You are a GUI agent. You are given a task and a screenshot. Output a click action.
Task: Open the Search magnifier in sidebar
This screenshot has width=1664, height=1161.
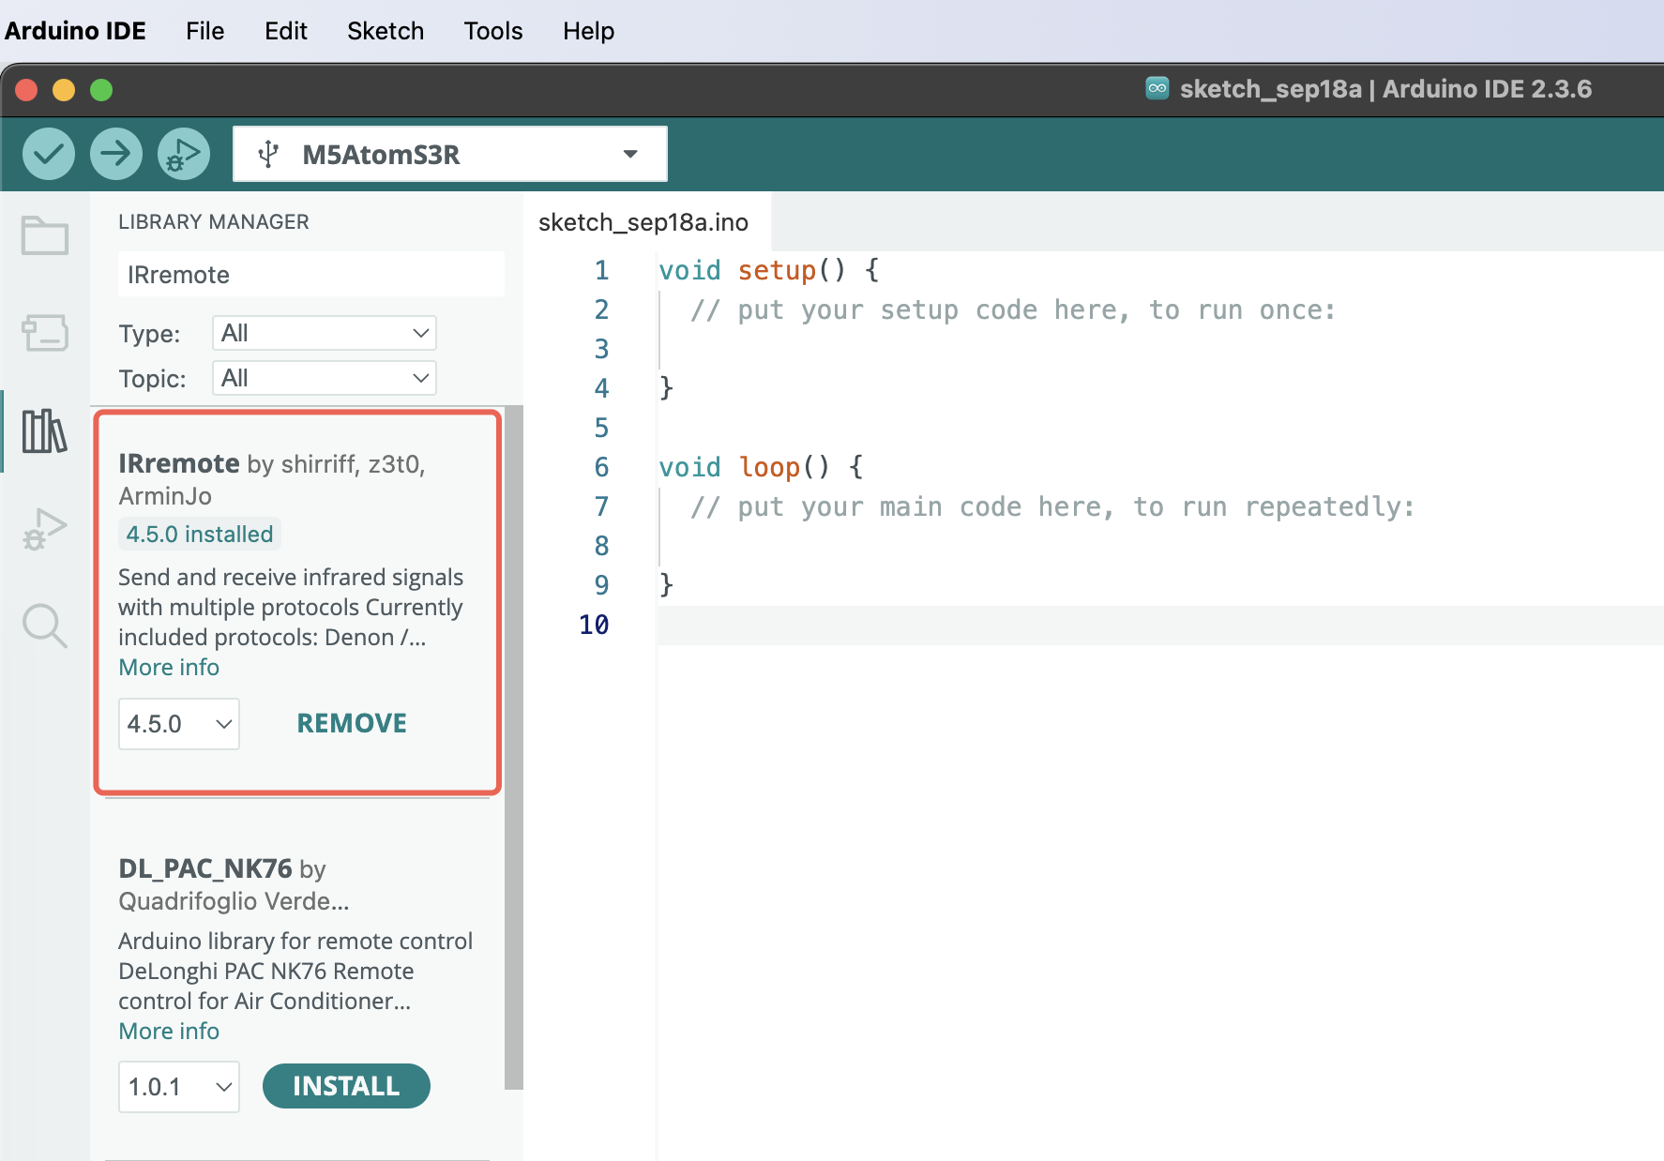(45, 626)
